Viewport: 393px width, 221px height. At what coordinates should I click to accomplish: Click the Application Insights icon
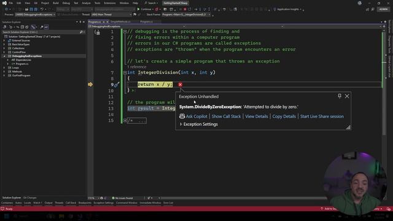[274, 9]
